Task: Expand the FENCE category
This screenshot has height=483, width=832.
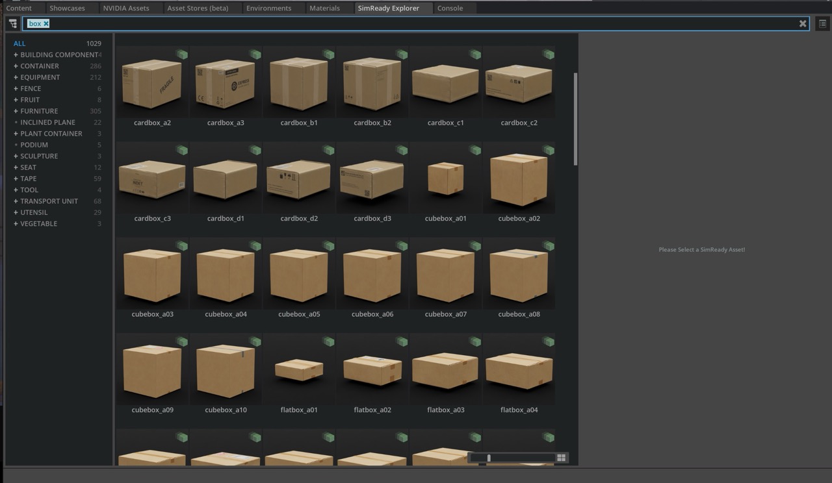Action: [16, 88]
